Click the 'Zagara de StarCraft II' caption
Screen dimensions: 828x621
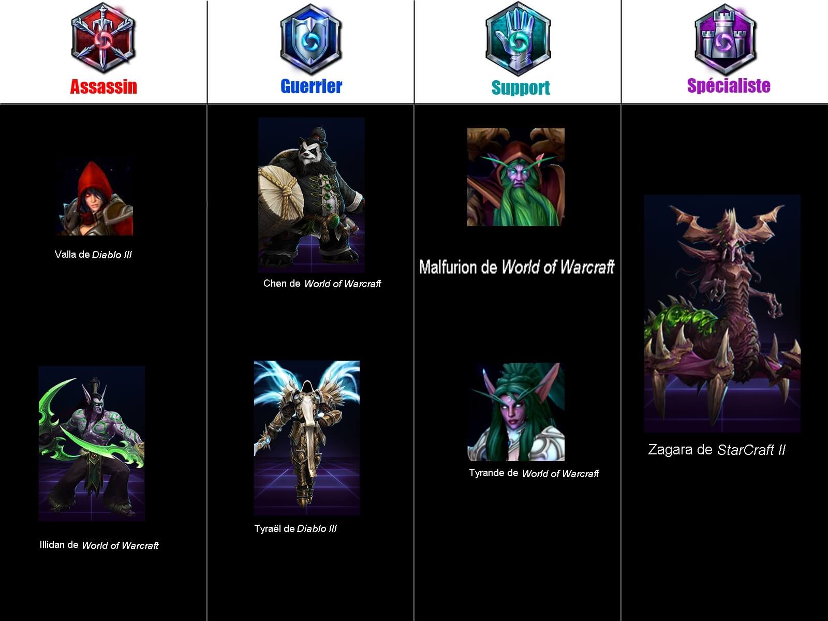click(717, 450)
